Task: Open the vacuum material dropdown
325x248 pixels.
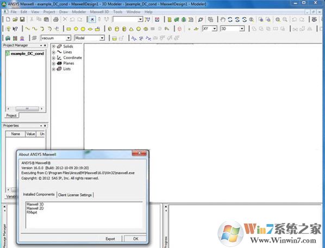Action: [68, 38]
